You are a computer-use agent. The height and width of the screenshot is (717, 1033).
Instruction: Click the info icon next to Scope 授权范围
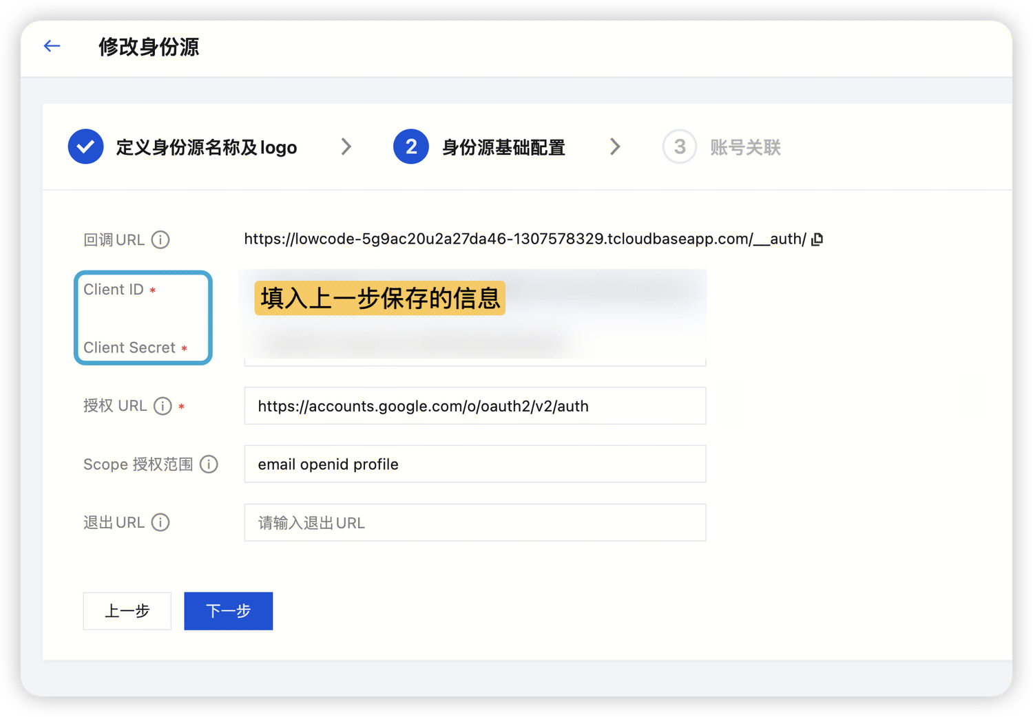click(209, 464)
